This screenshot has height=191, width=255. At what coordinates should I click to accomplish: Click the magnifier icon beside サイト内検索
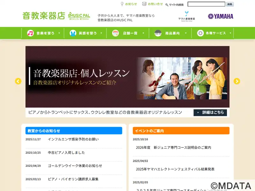tap(167, 5)
